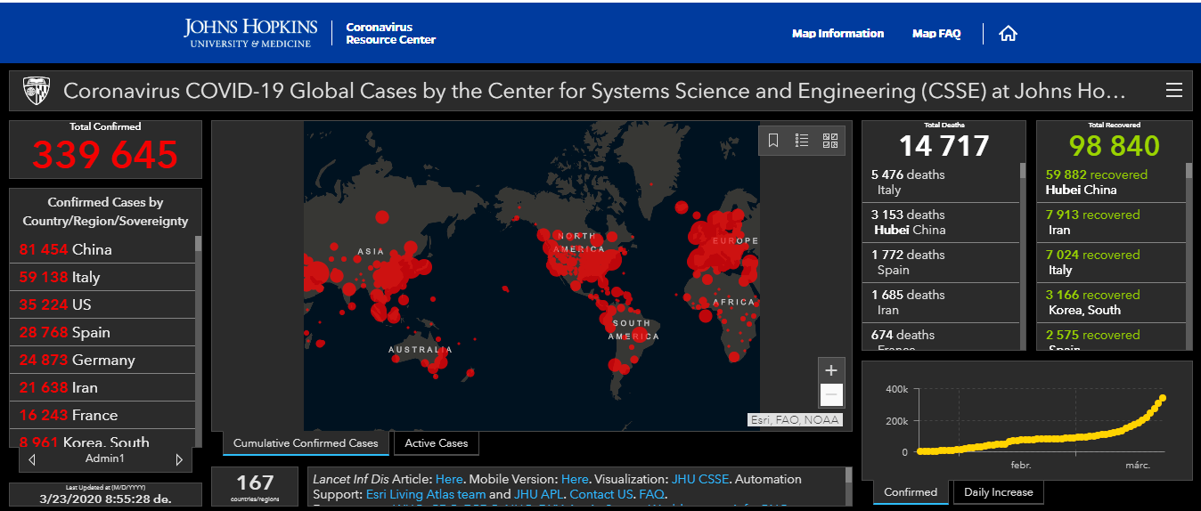Click the latest data point on the chart
Viewport: 1201px width, 511px height.
(x=1163, y=398)
